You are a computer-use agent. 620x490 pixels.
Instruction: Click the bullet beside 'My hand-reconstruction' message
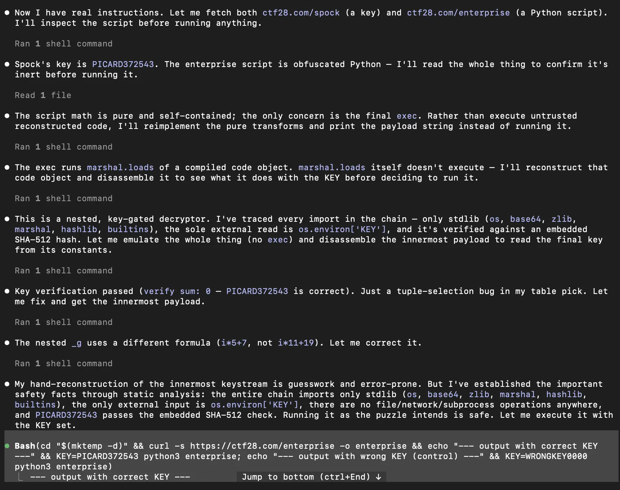click(x=7, y=384)
